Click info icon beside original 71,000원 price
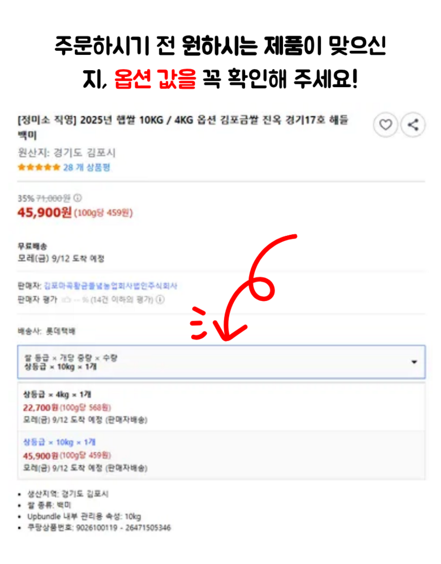The width and height of the screenshot is (441, 564). 78,198
